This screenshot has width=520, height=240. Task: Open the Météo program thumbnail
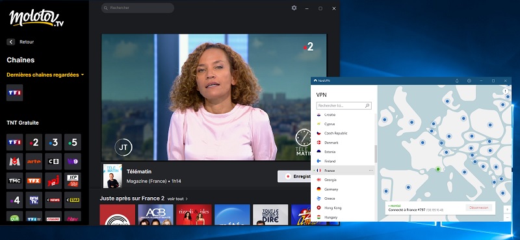click(232, 215)
